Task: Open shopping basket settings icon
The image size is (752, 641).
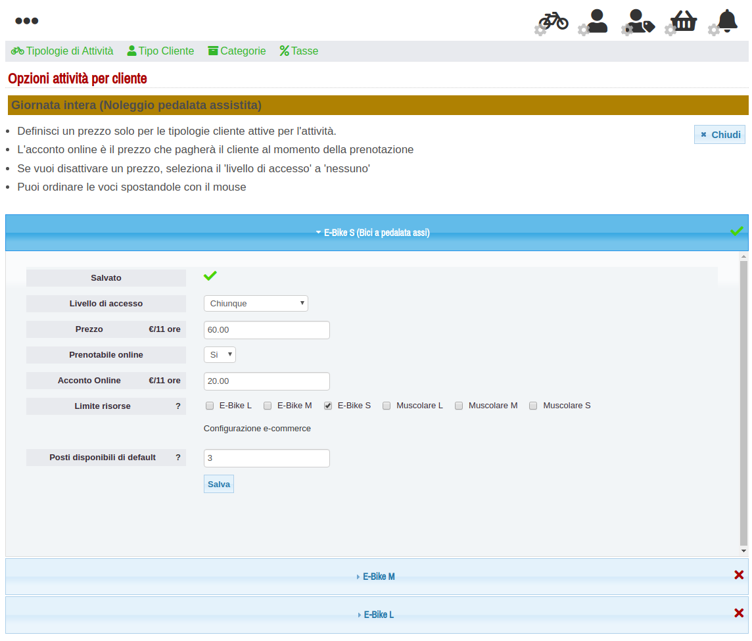Action: [x=682, y=21]
